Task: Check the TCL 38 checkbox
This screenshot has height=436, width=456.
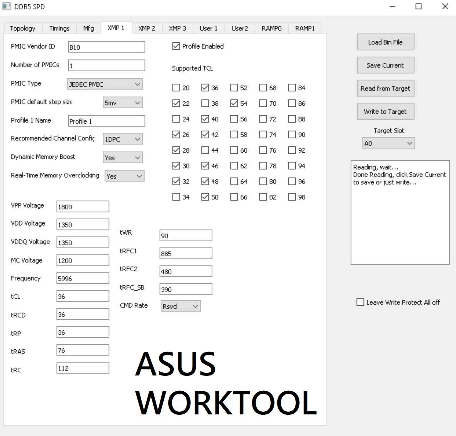Action: coord(205,103)
